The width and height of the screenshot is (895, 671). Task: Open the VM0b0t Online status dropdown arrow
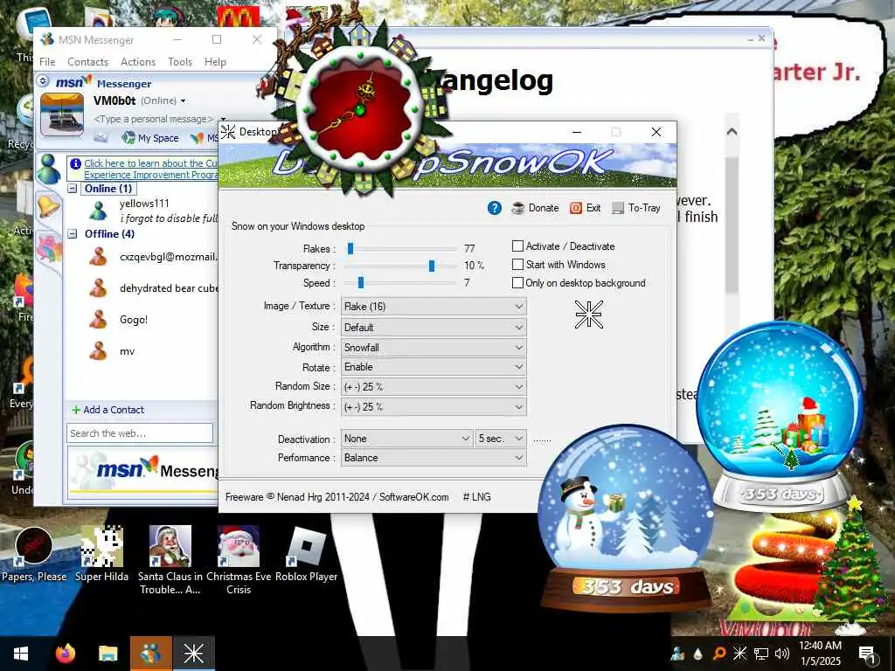coord(183,101)
